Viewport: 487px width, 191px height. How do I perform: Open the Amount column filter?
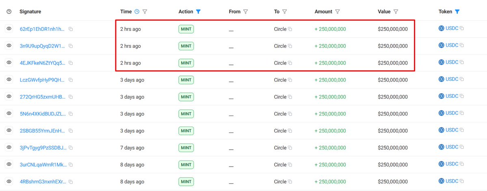click(x=338, y=12)
